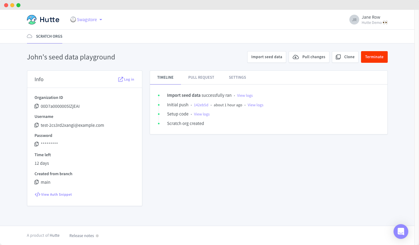The image size is (419, 245).
Task: Open the JR user avatar
Action: point(354,20)
